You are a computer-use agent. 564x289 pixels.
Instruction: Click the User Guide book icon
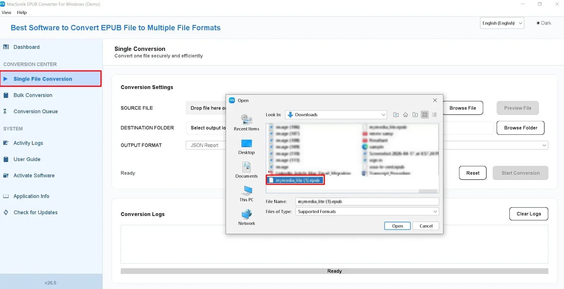coord(6,159)
